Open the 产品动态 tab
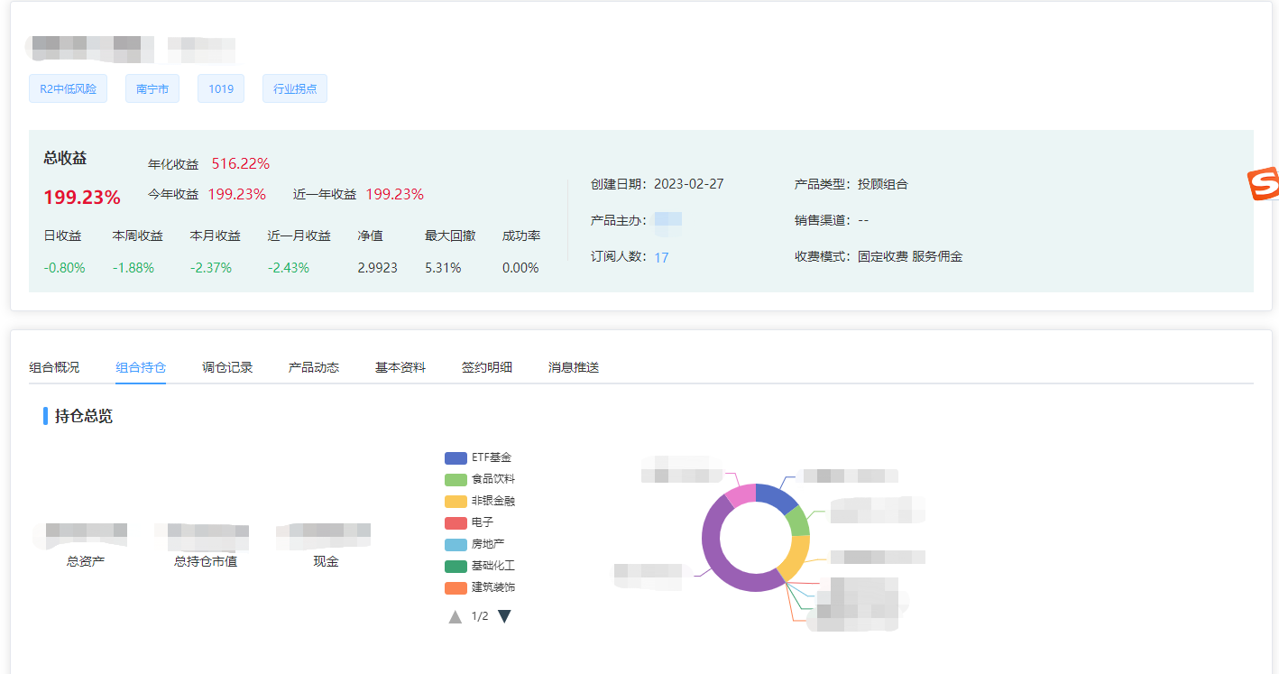 (x=314, y=367)
